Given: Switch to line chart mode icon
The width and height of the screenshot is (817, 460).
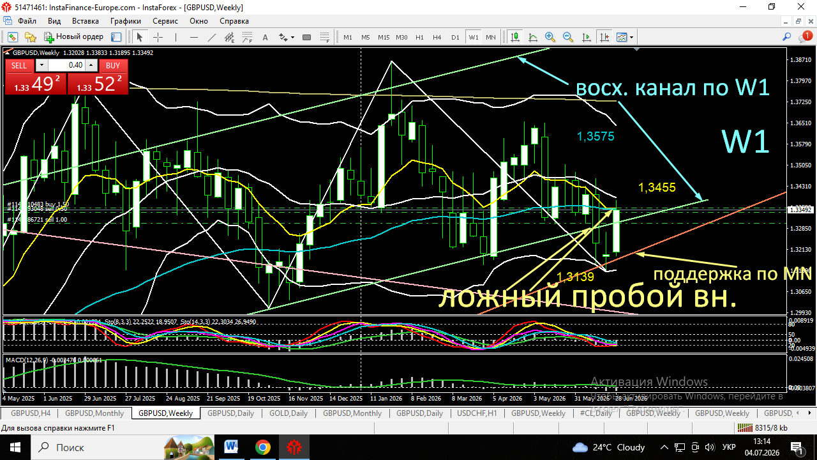Looking at the screenshot, I should click(532, 37).
